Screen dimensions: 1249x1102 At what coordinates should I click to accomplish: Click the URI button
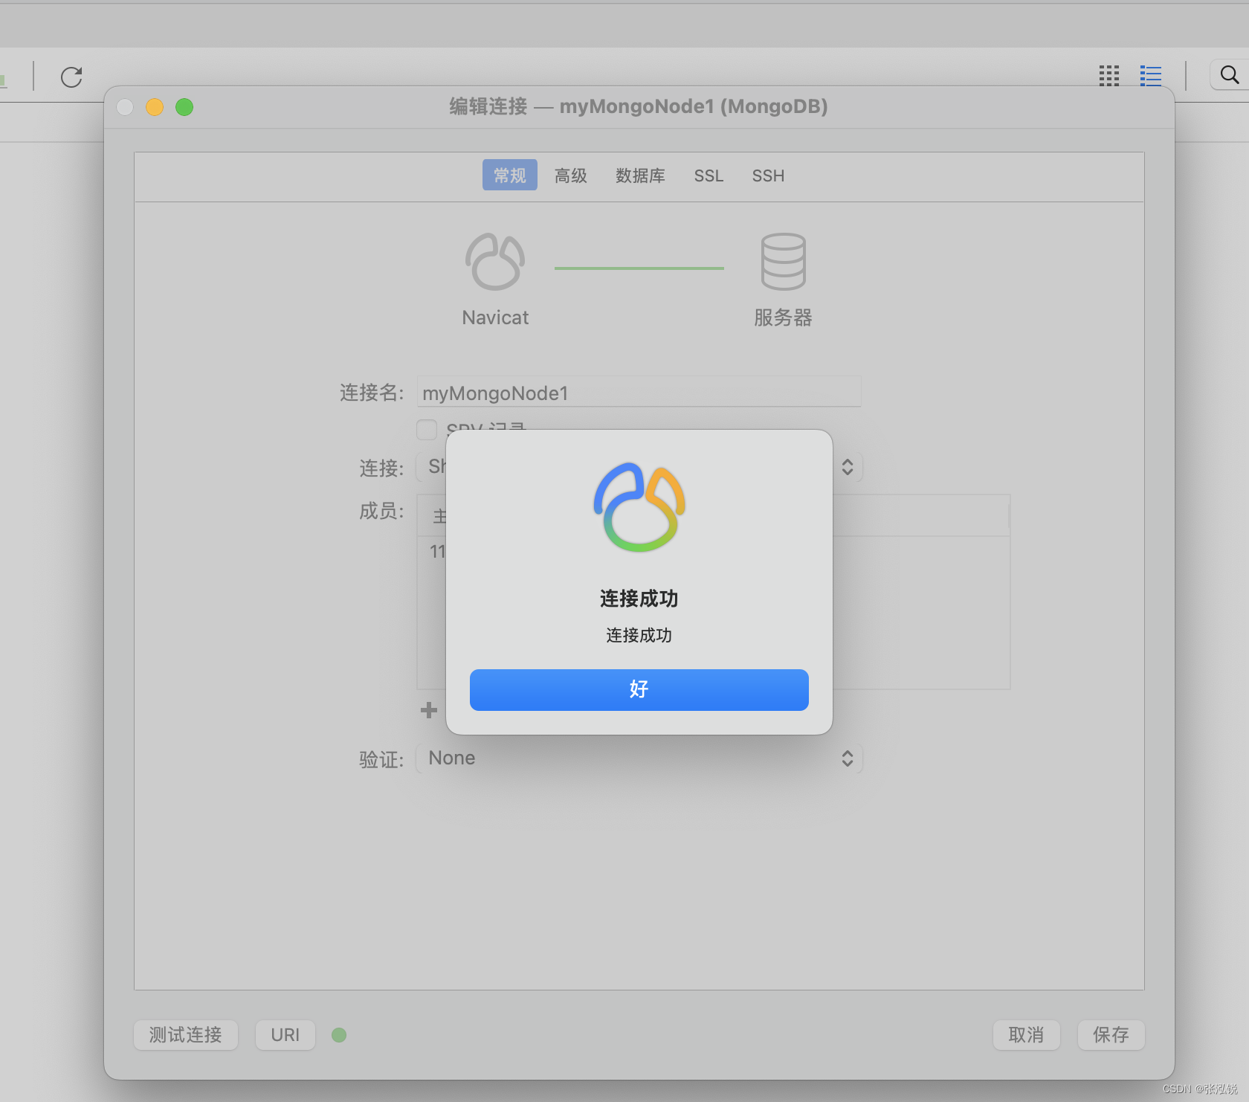(285, 1034)
